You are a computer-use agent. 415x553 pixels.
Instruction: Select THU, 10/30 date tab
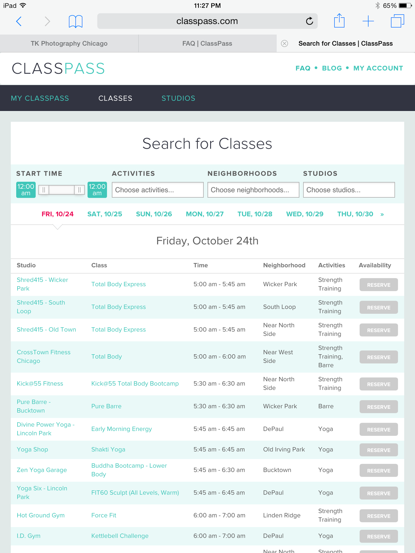[355, 214]
